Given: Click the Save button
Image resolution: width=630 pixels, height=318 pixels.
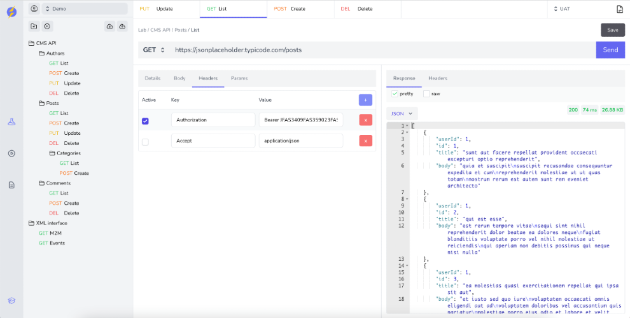Looking at the screenshot, I should tap(612, 30).
